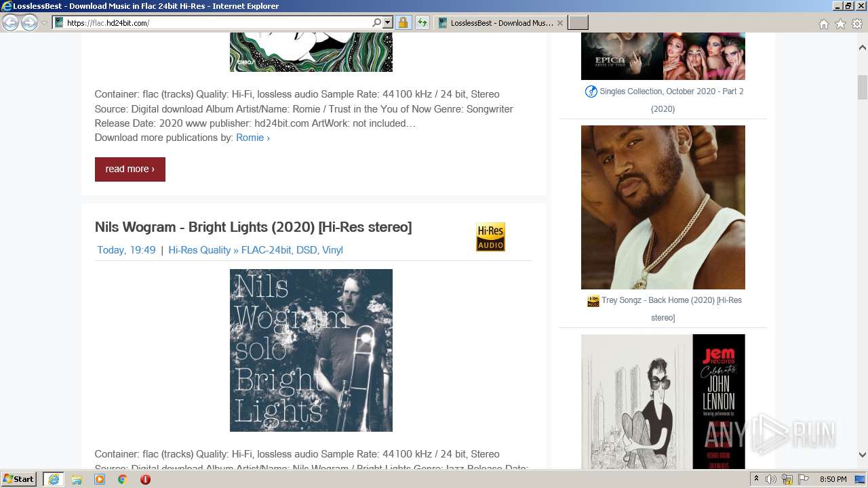Open Nils Wogram - Bright Lights post title

pos(253,227)
